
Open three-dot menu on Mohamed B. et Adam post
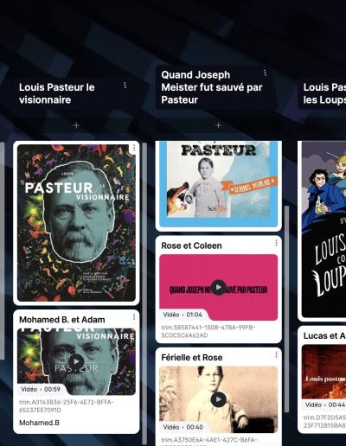pyautogui.click(x=134, y=317)
